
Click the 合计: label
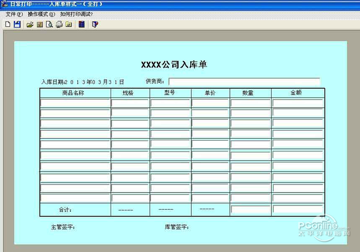[x=65, y=210]
